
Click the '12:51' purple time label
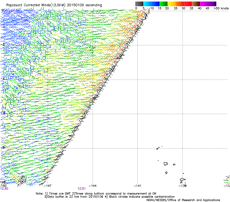click(81, 189)
